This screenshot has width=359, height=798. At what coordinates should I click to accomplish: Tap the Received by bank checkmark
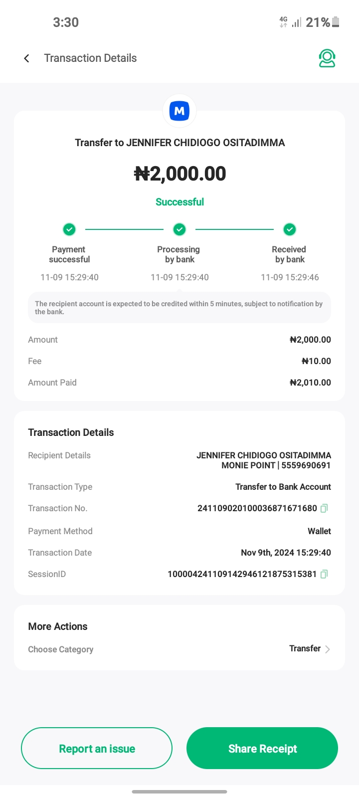290,229
